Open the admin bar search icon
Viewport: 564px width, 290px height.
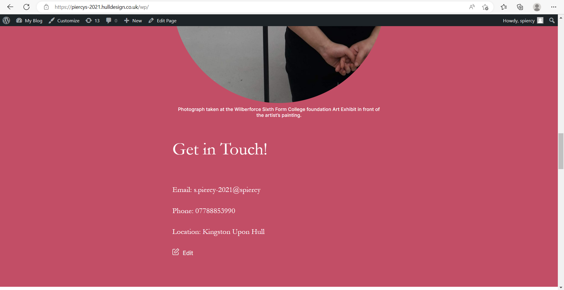tap(552, 21)
